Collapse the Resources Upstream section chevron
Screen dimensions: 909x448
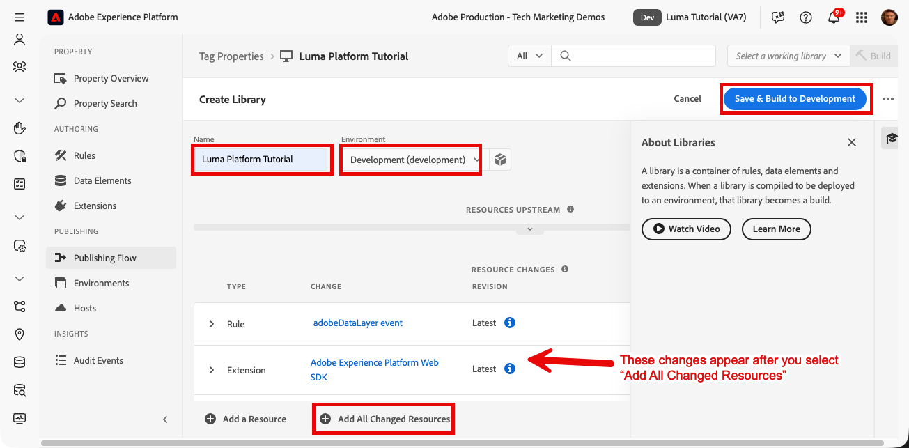coord(530,229)
